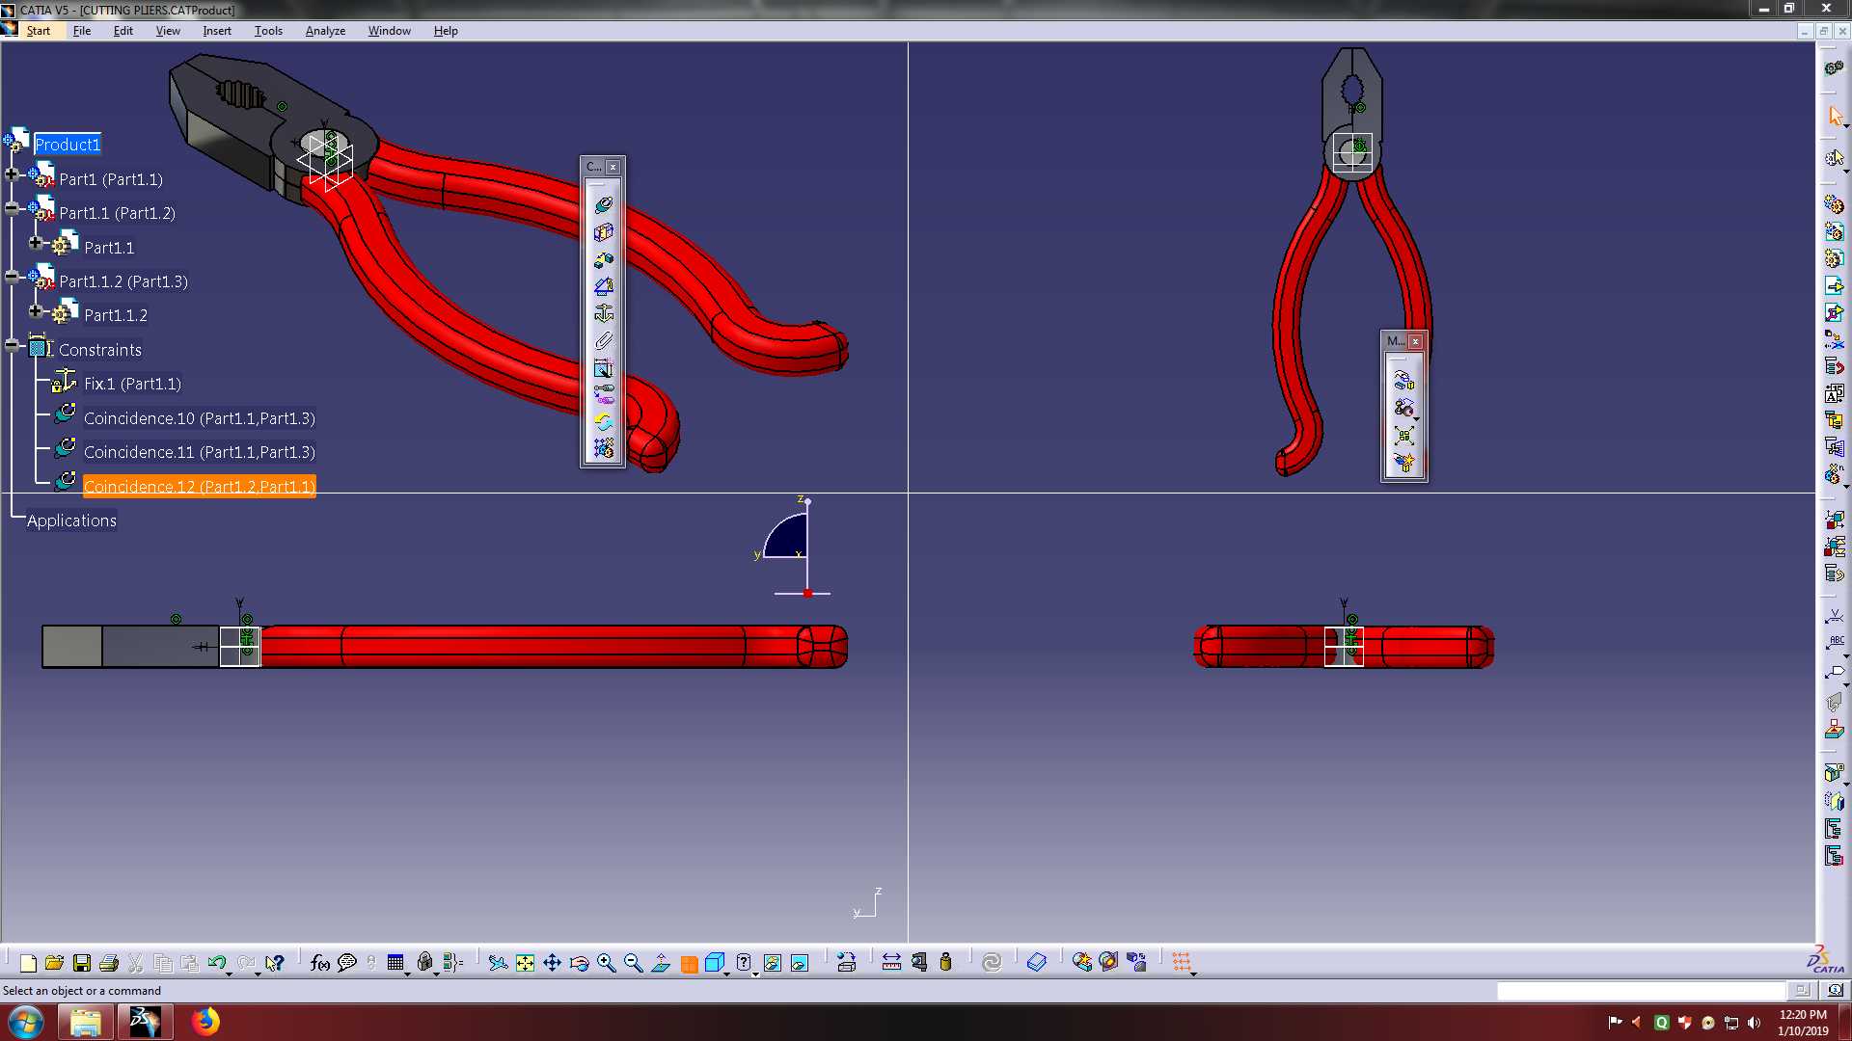
Task: Open the Edit menu
Action: click(x=123, y=31)
